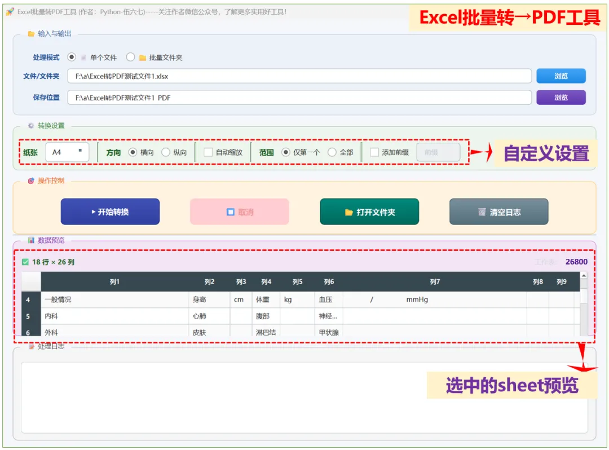Click the prefix text input field

tap(438, 152)
